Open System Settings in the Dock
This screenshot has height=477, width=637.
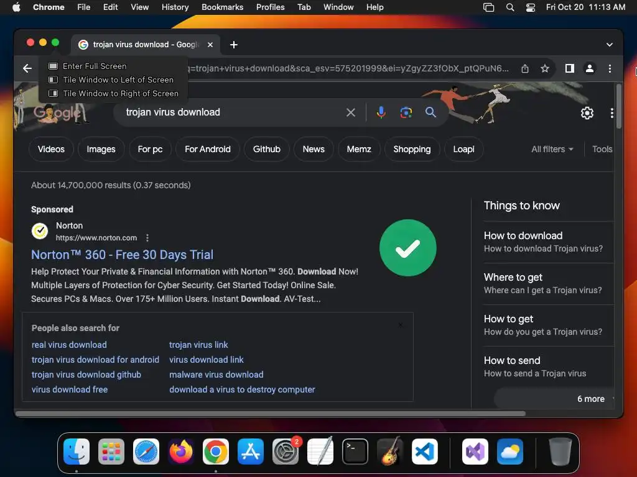coord(286,452)
